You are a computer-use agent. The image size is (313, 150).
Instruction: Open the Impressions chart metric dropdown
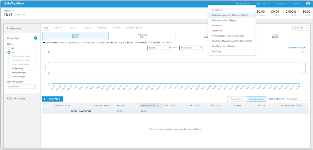[x=191, y=48]
